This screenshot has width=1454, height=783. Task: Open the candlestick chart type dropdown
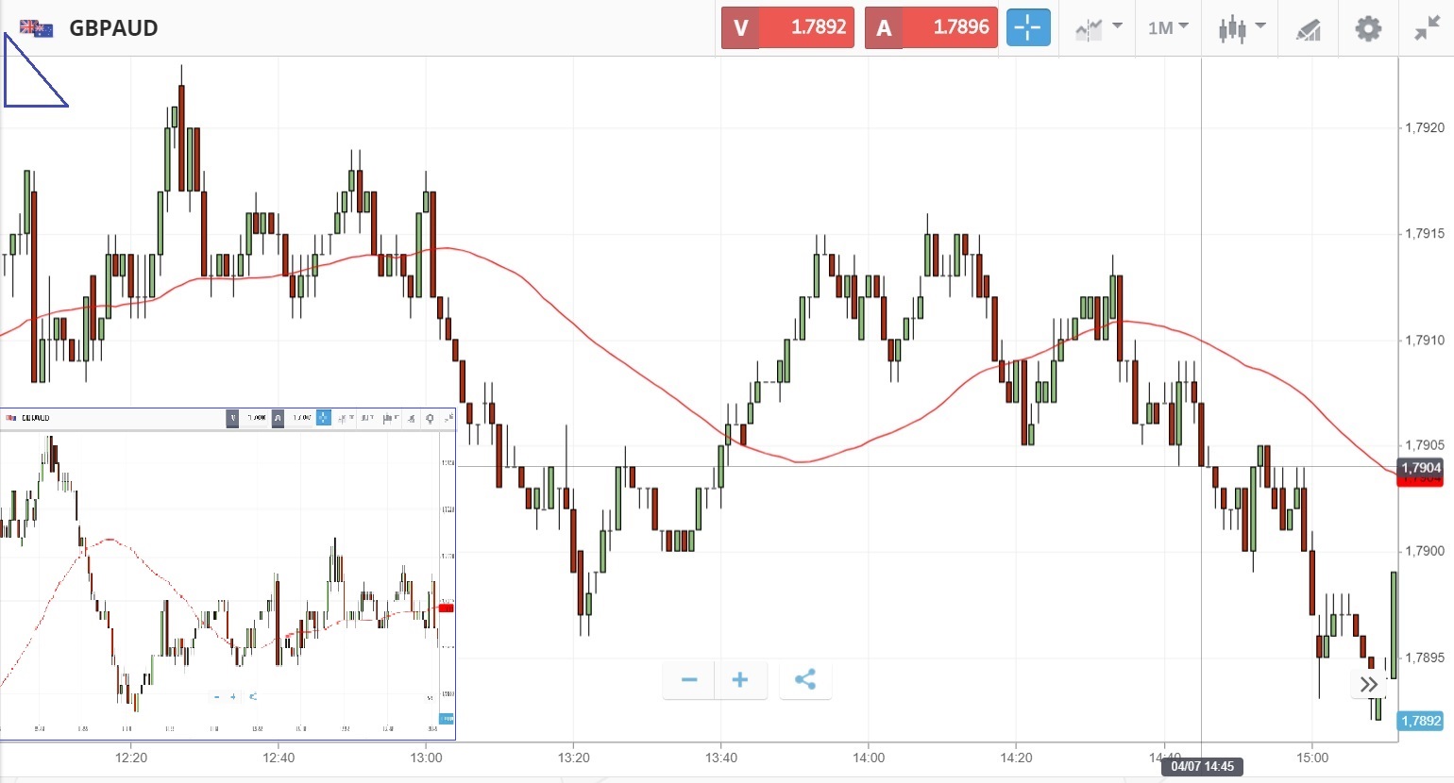1241,28
